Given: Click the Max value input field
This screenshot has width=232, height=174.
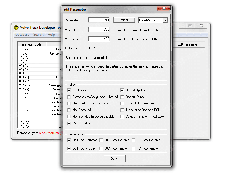Looking at the screenshot, I should [x=99, y=39].
